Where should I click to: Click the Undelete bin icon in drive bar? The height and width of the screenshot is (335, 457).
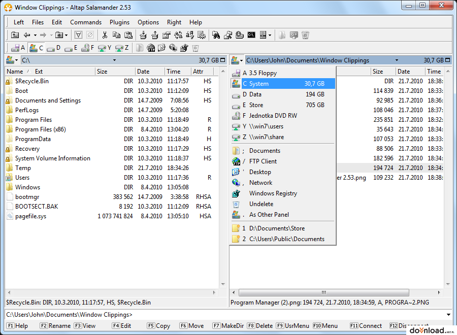pos(195,48)
